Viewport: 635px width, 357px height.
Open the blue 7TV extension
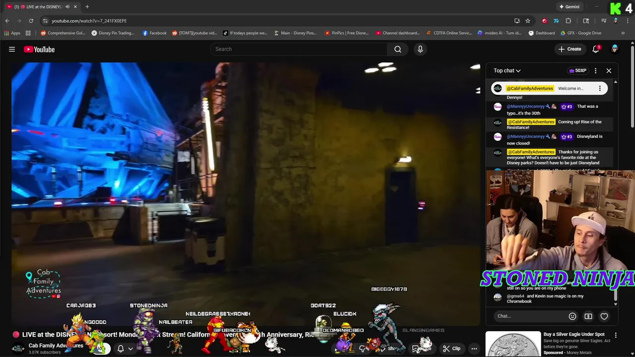[x=556, y=21]
